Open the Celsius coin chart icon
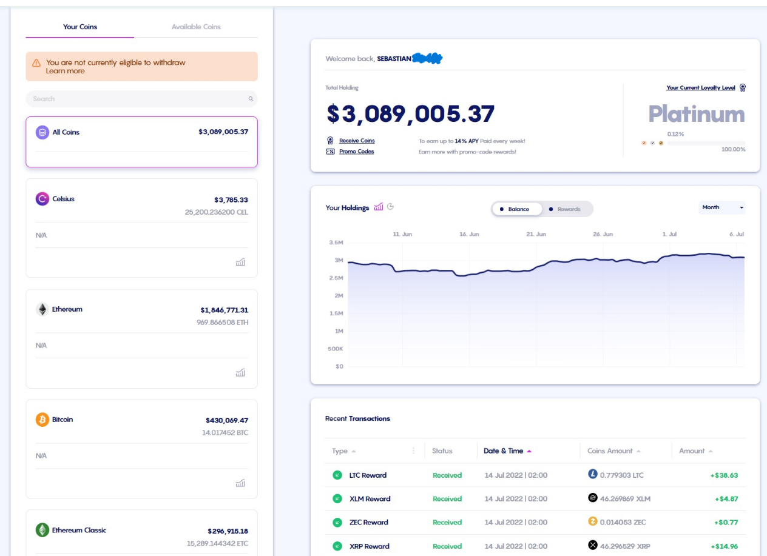Viewport: 767px width, 556px height. pyautogui.click(x=240, y=262)
